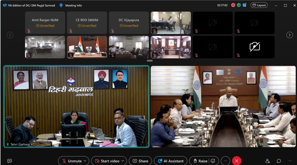Click muted mic icon on DC Vijayapura tile
This screenshot has width=297, height=165.
pos(113,31)
